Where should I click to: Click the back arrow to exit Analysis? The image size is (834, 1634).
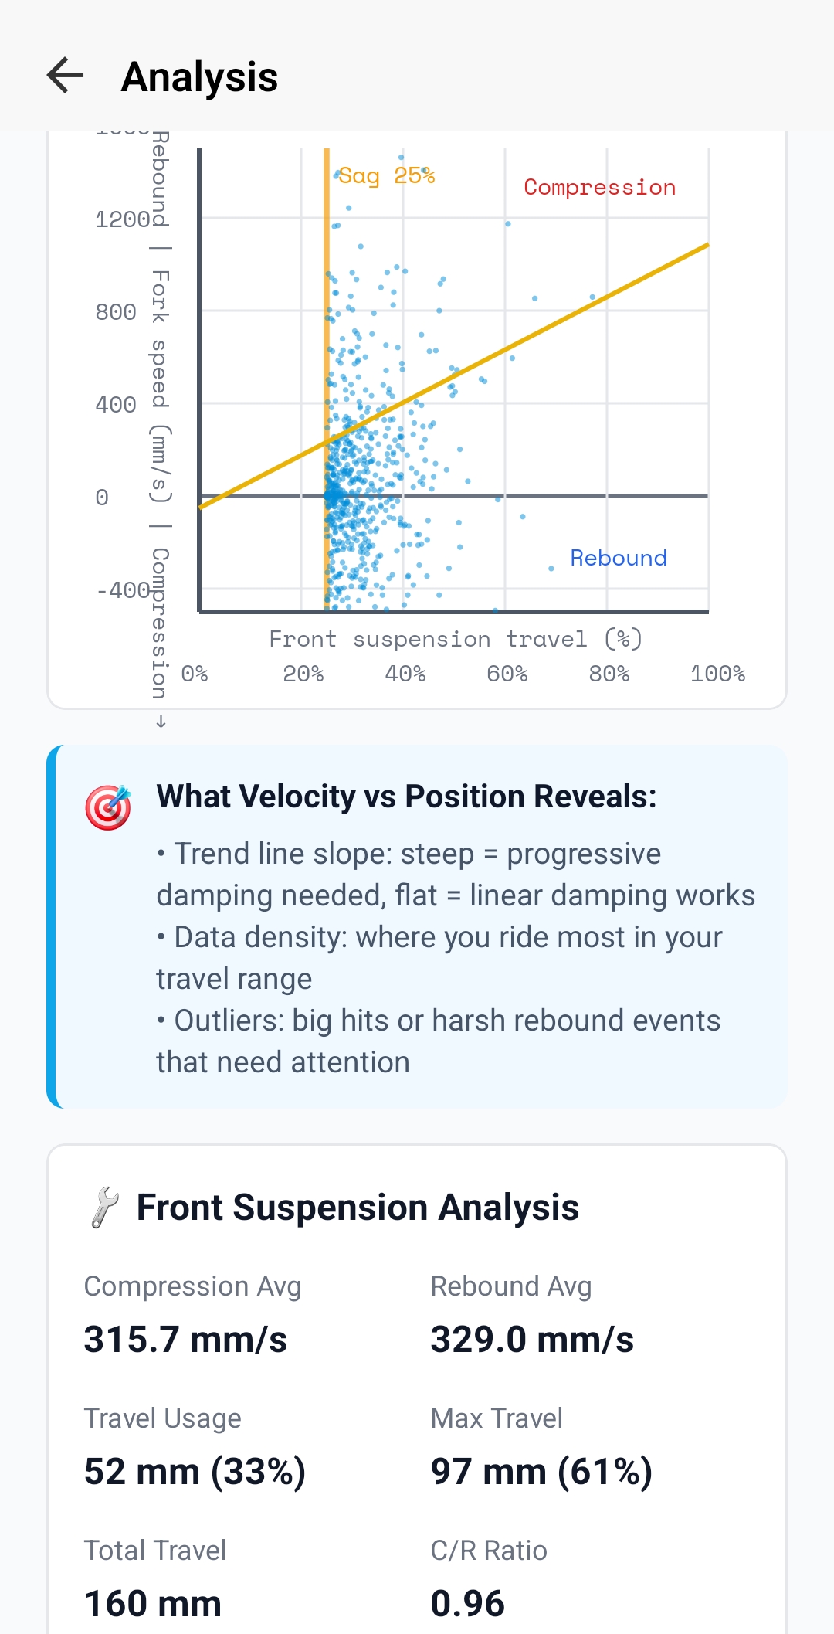65,76
